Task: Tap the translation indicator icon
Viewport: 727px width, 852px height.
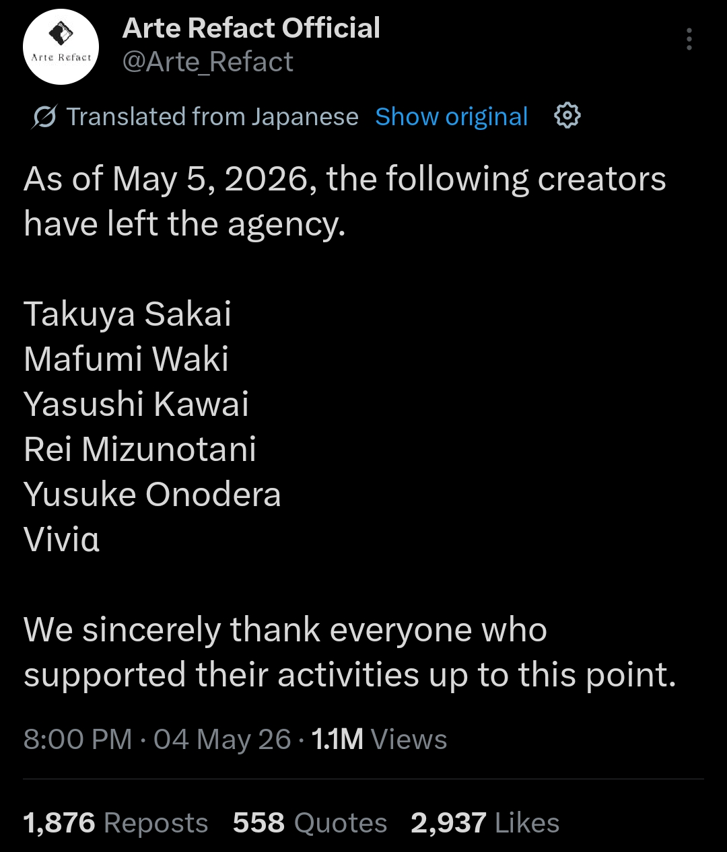Action: click(x=44, y=117)
